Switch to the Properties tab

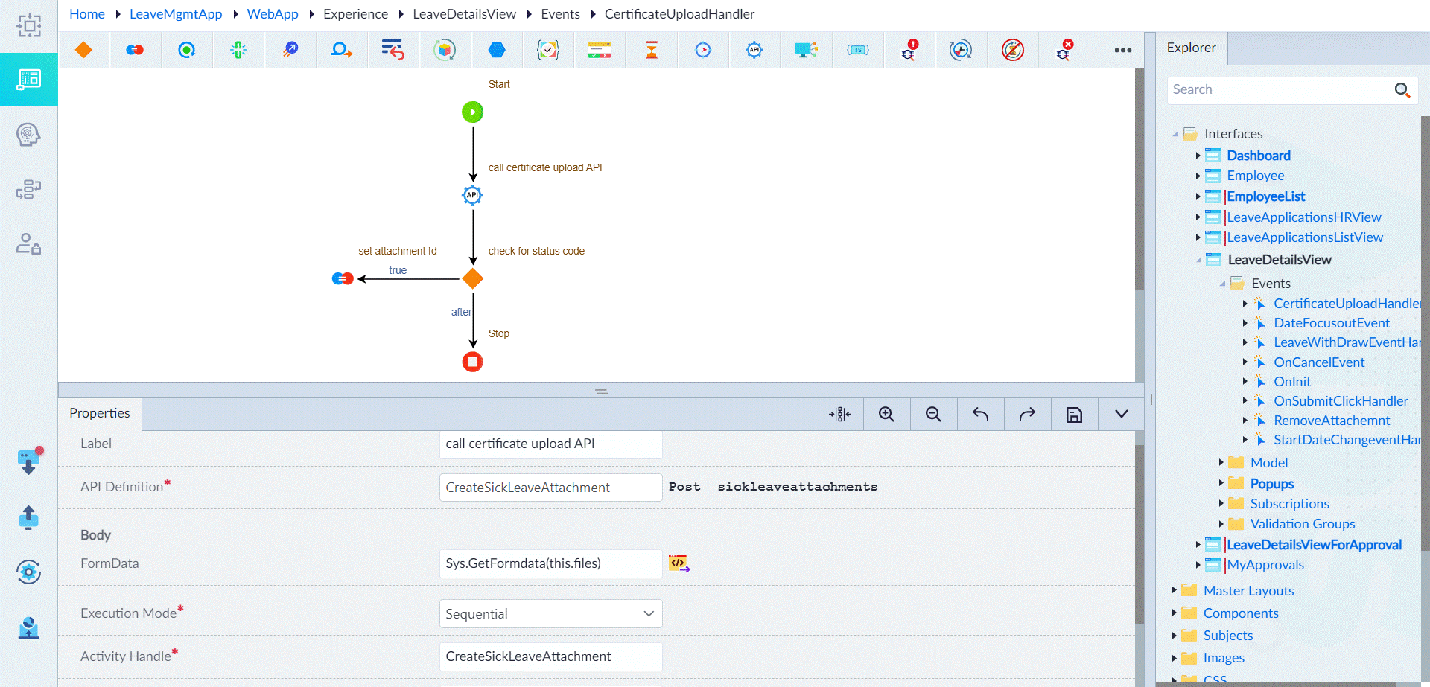100,413
